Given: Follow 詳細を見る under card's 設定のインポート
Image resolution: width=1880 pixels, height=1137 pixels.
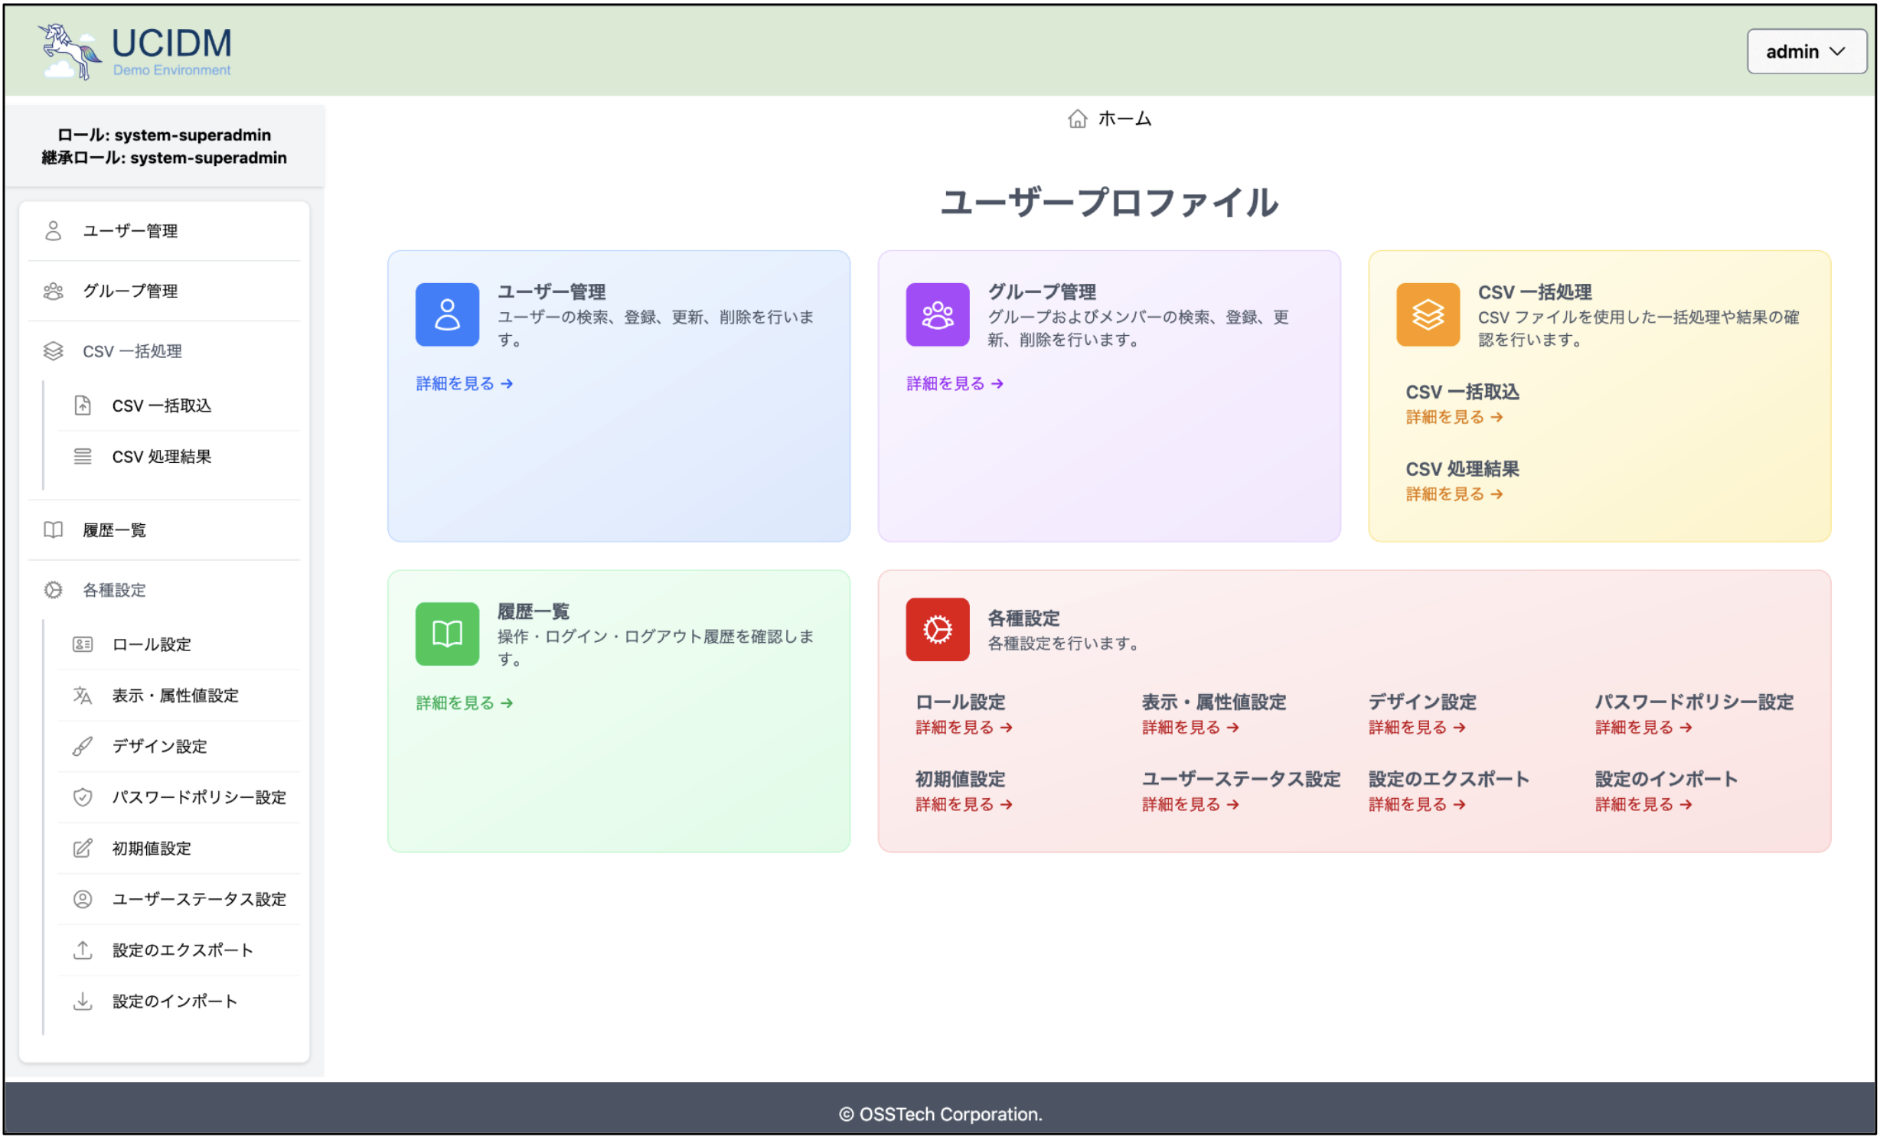Looking at the screenshot, I should pos(1644,805).
